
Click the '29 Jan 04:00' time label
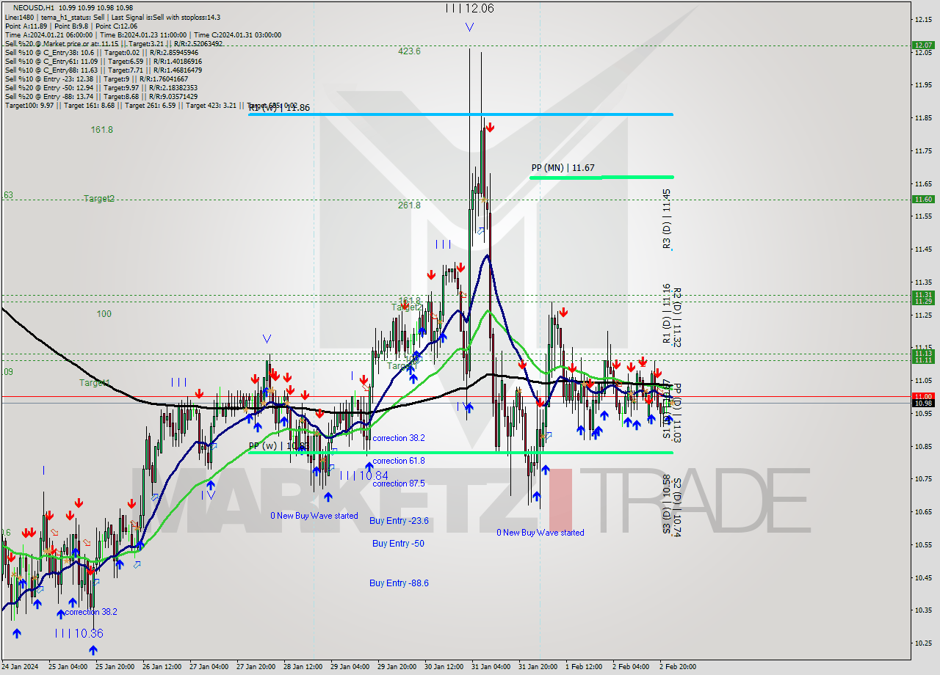[350, 667]
